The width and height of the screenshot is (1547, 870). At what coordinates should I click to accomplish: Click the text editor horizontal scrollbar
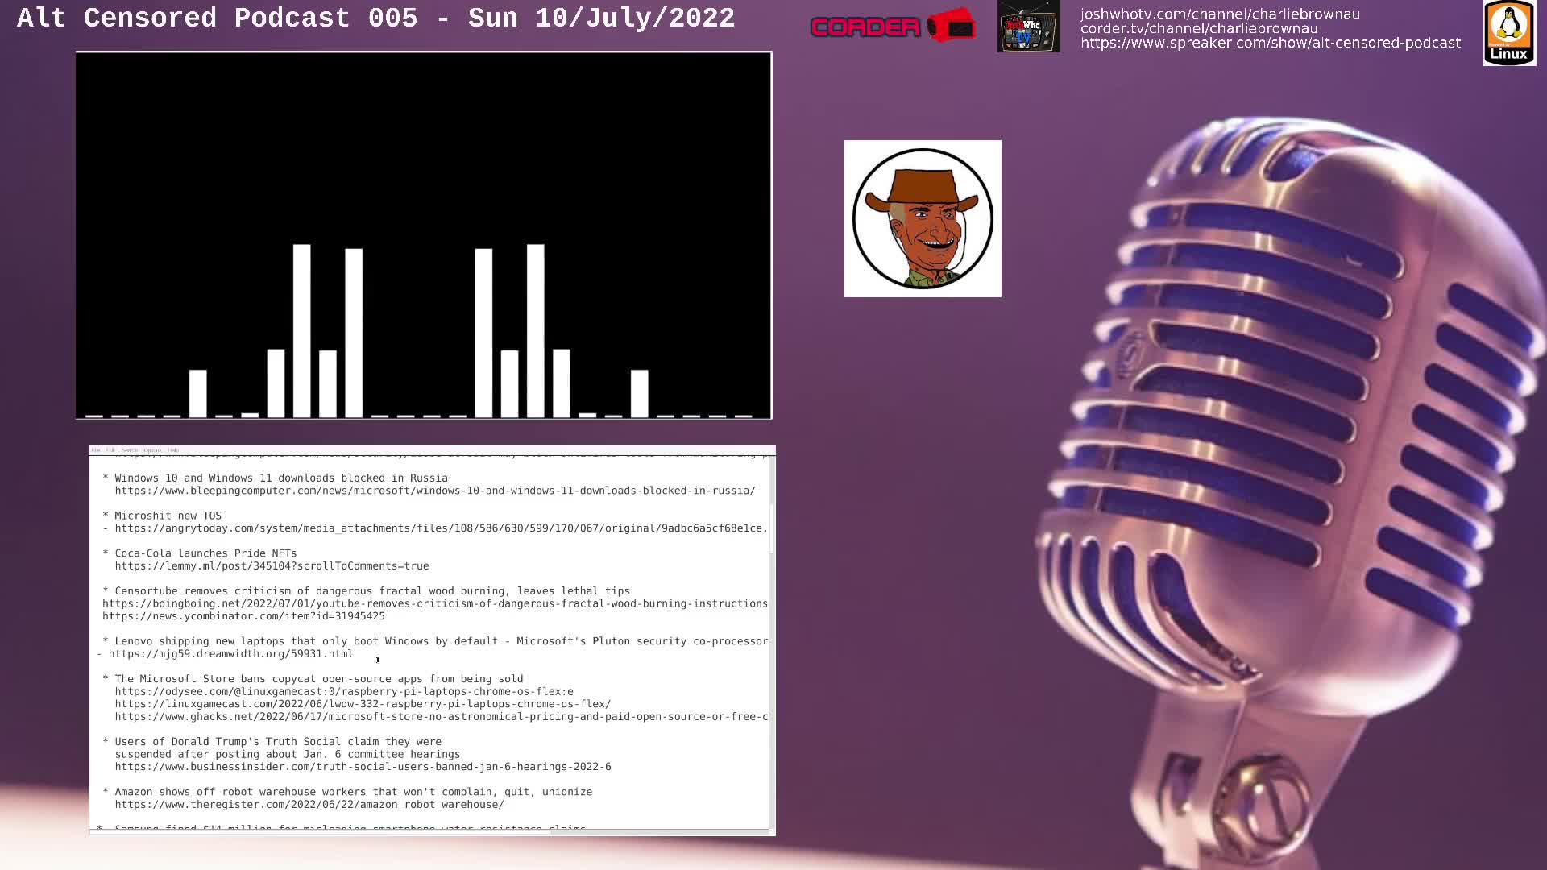tap(429, 832)
